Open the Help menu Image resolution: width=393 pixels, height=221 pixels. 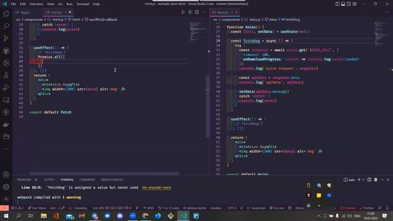pos(96,4)
